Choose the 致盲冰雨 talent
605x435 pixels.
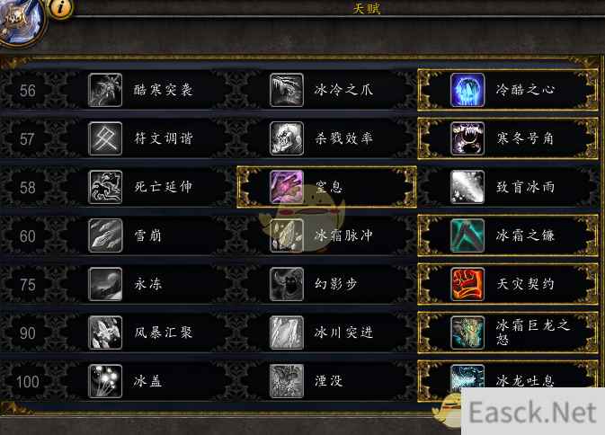508,187
